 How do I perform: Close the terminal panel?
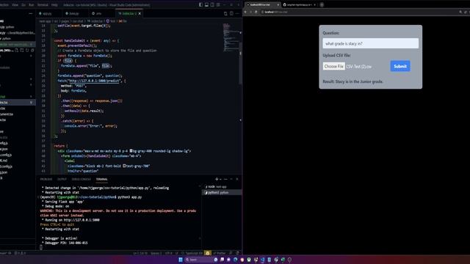tap(237, 179)
